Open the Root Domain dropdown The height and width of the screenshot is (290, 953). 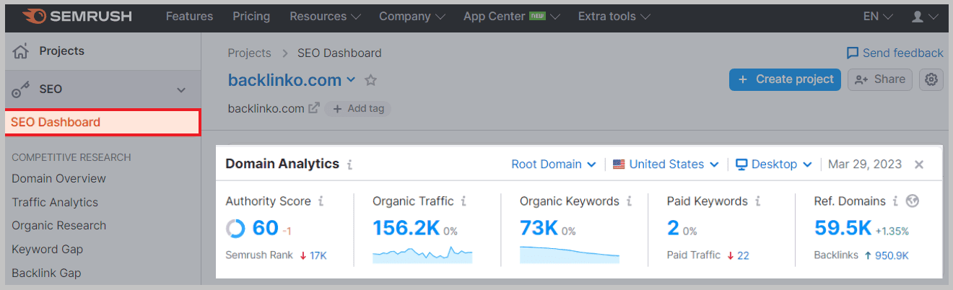click(554, 164)
